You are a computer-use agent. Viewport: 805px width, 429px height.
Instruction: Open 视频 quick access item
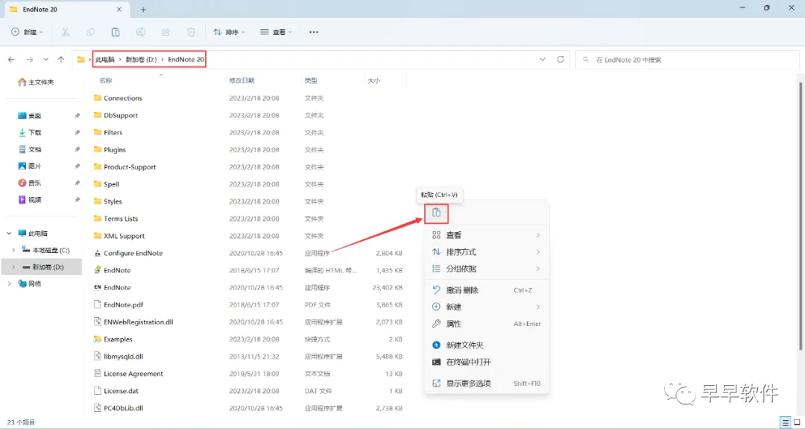pos(30,200)
